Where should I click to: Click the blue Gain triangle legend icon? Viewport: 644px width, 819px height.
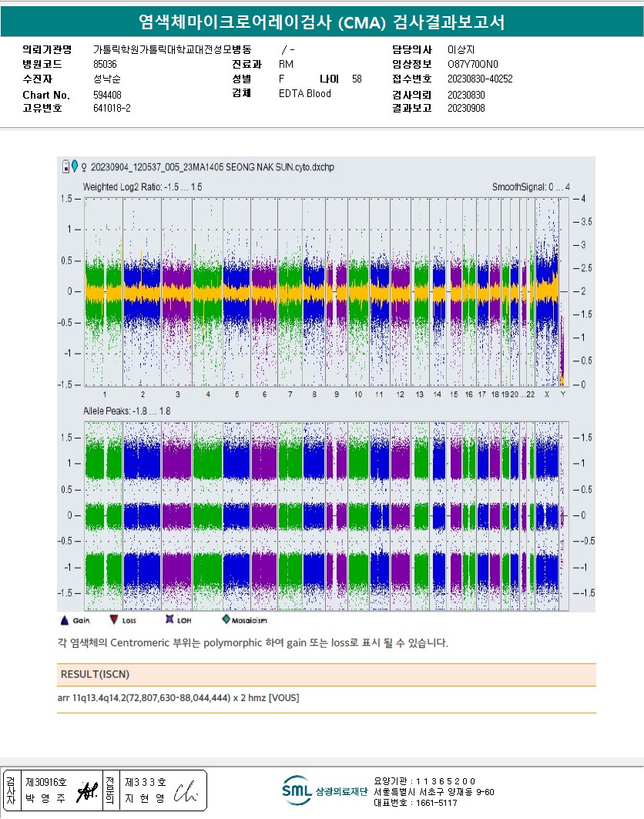tap(64, 619)
